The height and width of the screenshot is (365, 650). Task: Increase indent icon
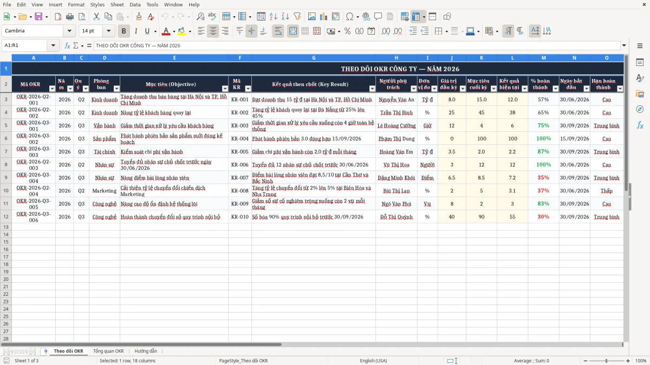tap(413, 31)
